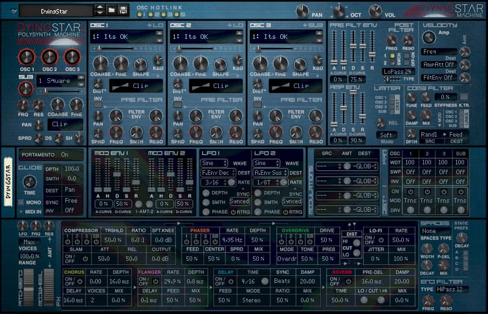Toggle reverb on/off power button
This screenshot has height=314, width=488.
tap(348, 281)
